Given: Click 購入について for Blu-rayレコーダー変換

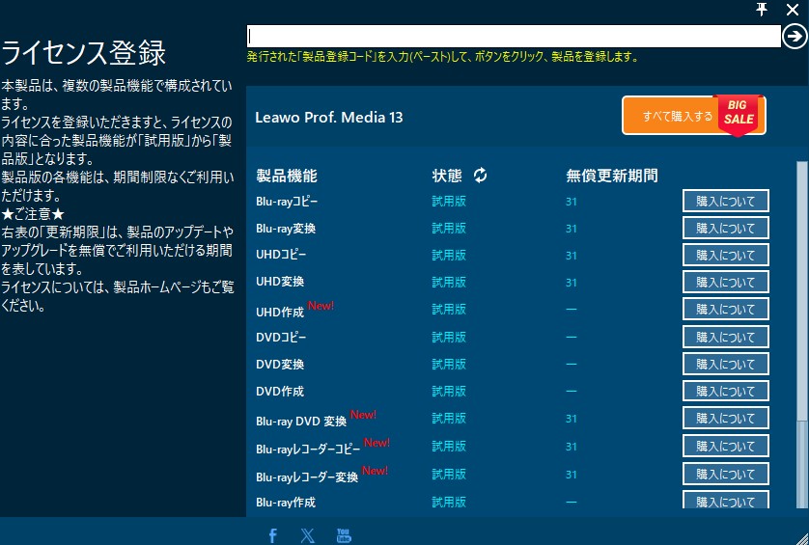Looking at the screenshot, I should pos(725,474).
